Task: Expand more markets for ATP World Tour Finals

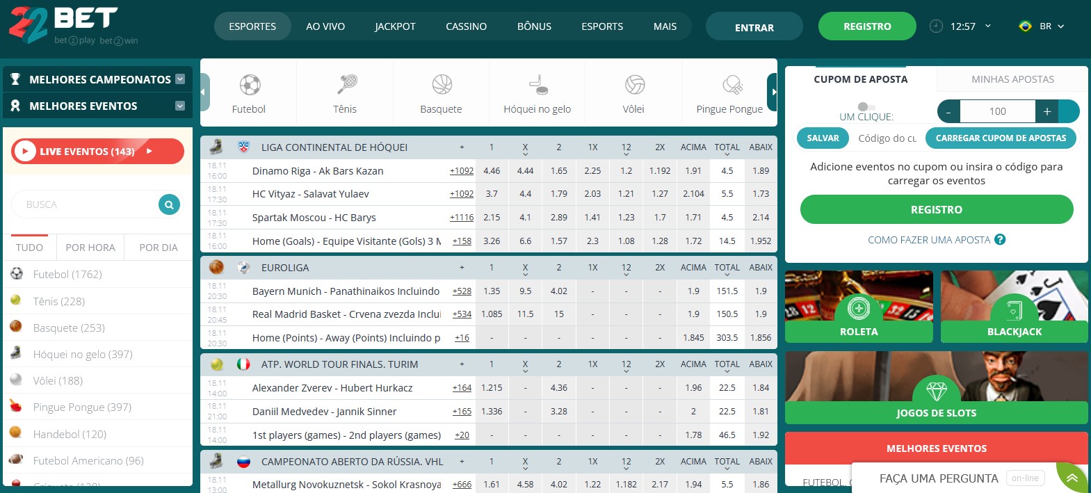Action: [462, 364]
